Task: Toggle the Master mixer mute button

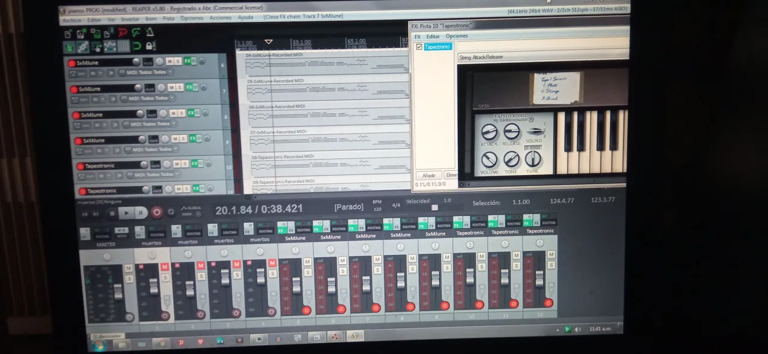Action: (x=128, y=268)
